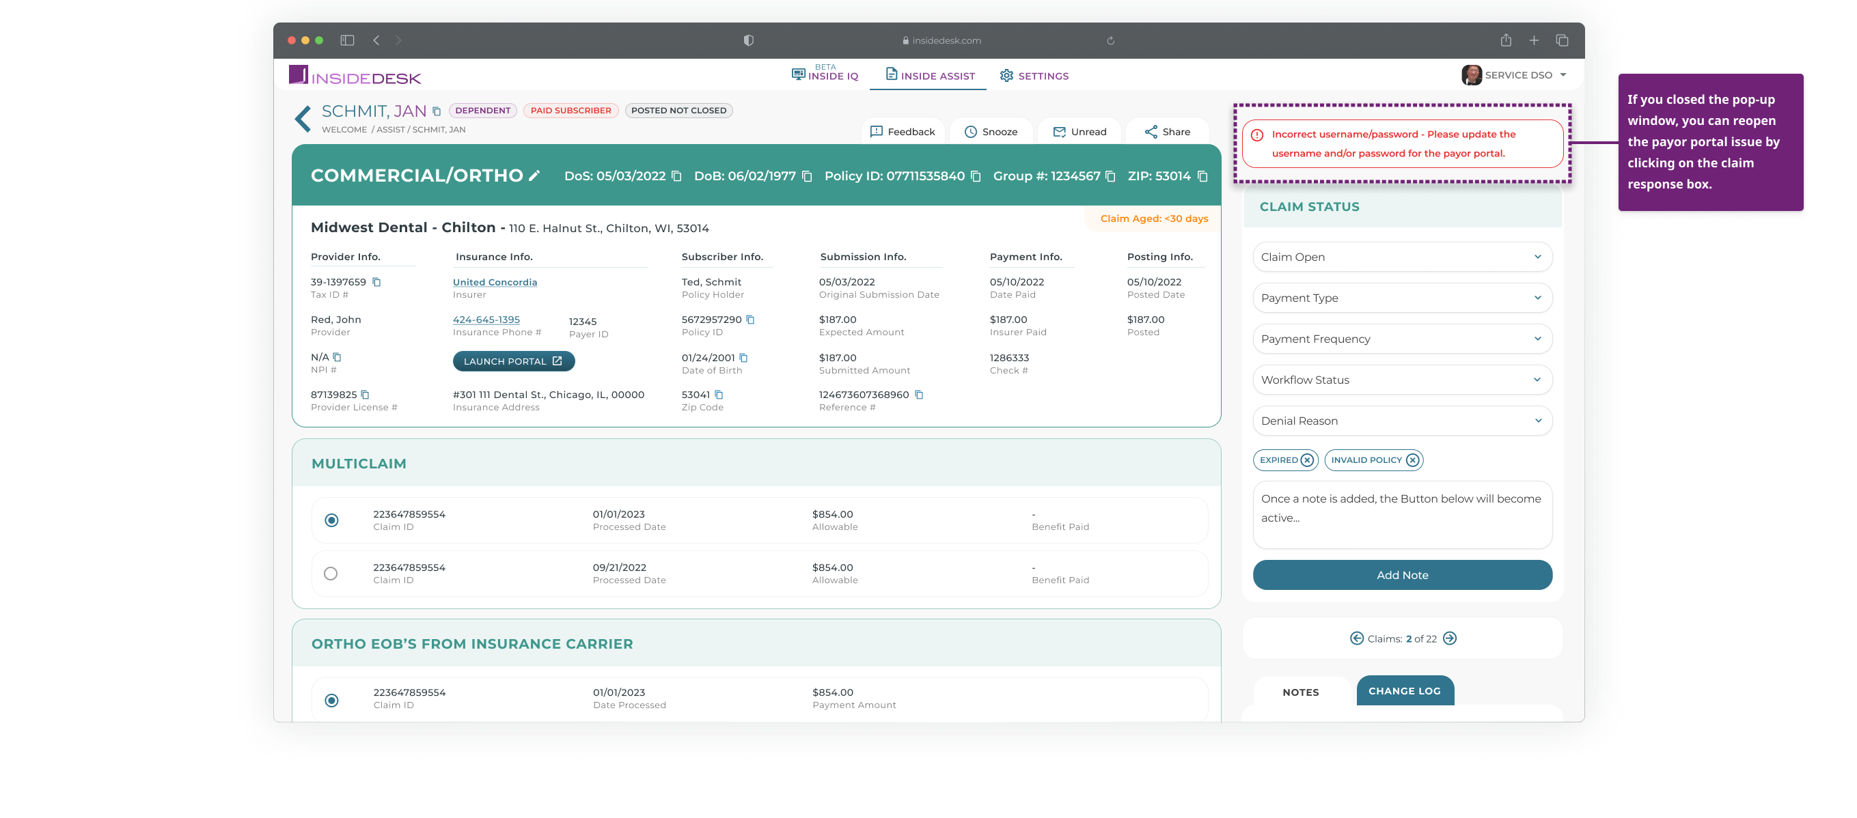Click the InsideDesk logo
The image size is (1857, 818).
[x=355, y=75]
